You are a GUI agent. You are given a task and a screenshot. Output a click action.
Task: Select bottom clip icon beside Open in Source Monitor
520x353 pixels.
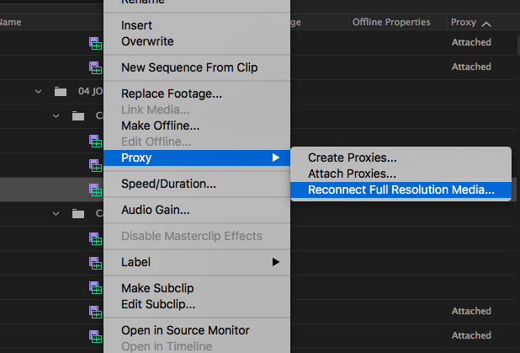click(95, 336)
